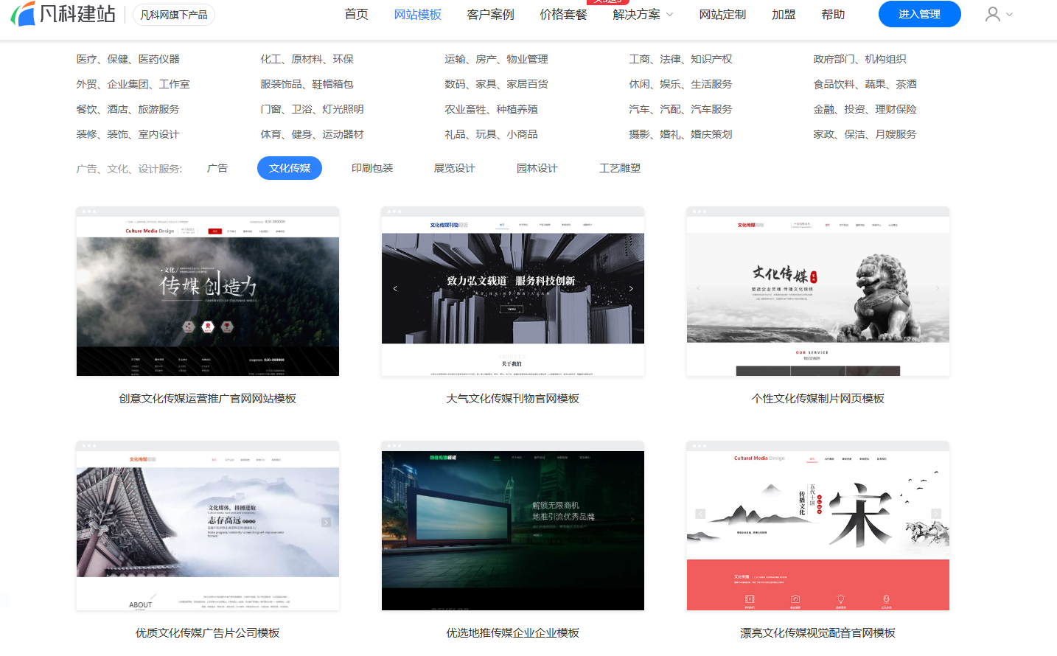The width and height of the screenshot is (1057, 656).
Task: Select the 食品饮料、蔬果、茶酒 category
Action: coord(865,84)
